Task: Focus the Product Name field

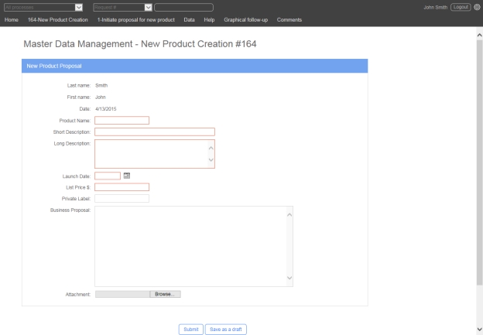Action: [122, 120]
